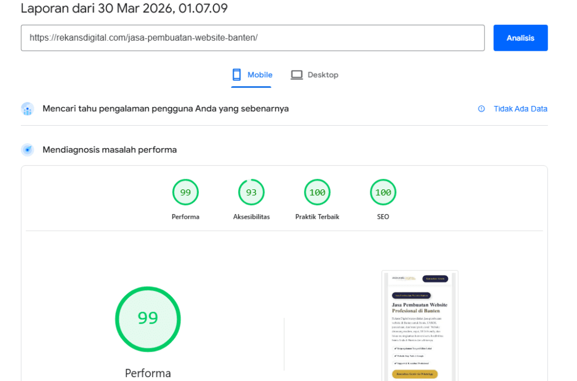Click the Mencari tahu pengalaman pengguna heading
Screen dimensions: 577x381
click(166, 109)
